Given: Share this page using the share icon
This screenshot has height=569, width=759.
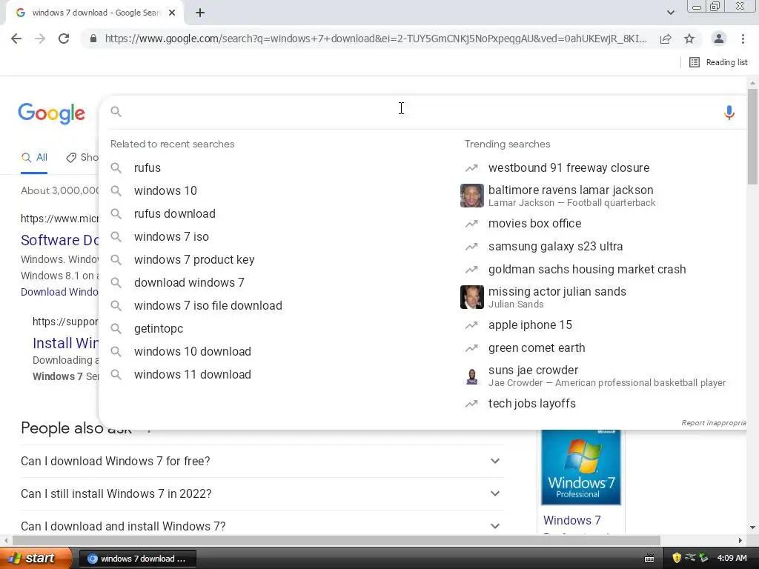Looking at the screenshot, I should (666, 39).
